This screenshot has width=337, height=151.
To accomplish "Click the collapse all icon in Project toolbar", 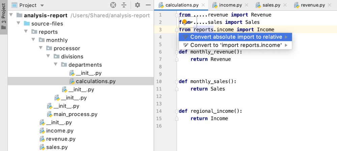I will (x=124, y=5).
